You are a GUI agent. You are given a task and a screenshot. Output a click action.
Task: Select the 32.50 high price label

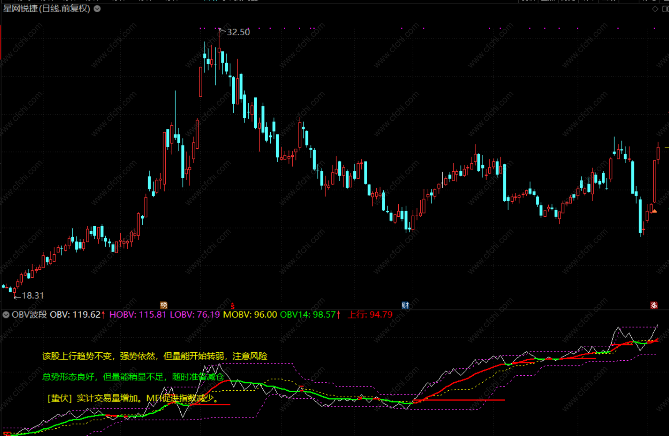(x=238, y=32)
